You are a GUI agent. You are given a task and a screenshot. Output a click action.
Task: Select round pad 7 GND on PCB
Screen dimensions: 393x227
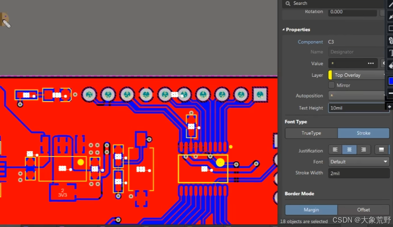(x=146, y=95)
